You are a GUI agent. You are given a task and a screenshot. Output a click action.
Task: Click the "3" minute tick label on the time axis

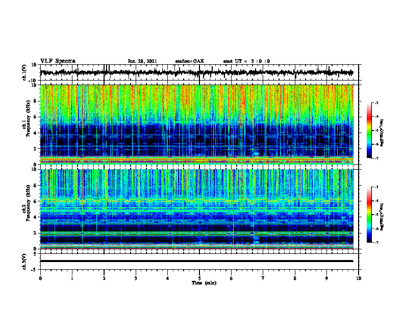tap(136, 278)
